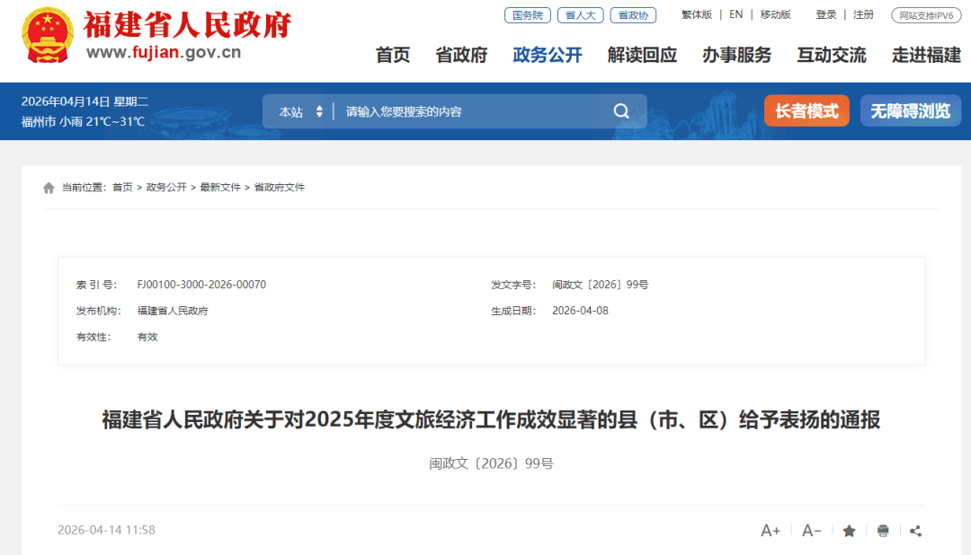Click the search magnifier icon
The height and width of the screenshot is (555, 971).
(621, 111)
